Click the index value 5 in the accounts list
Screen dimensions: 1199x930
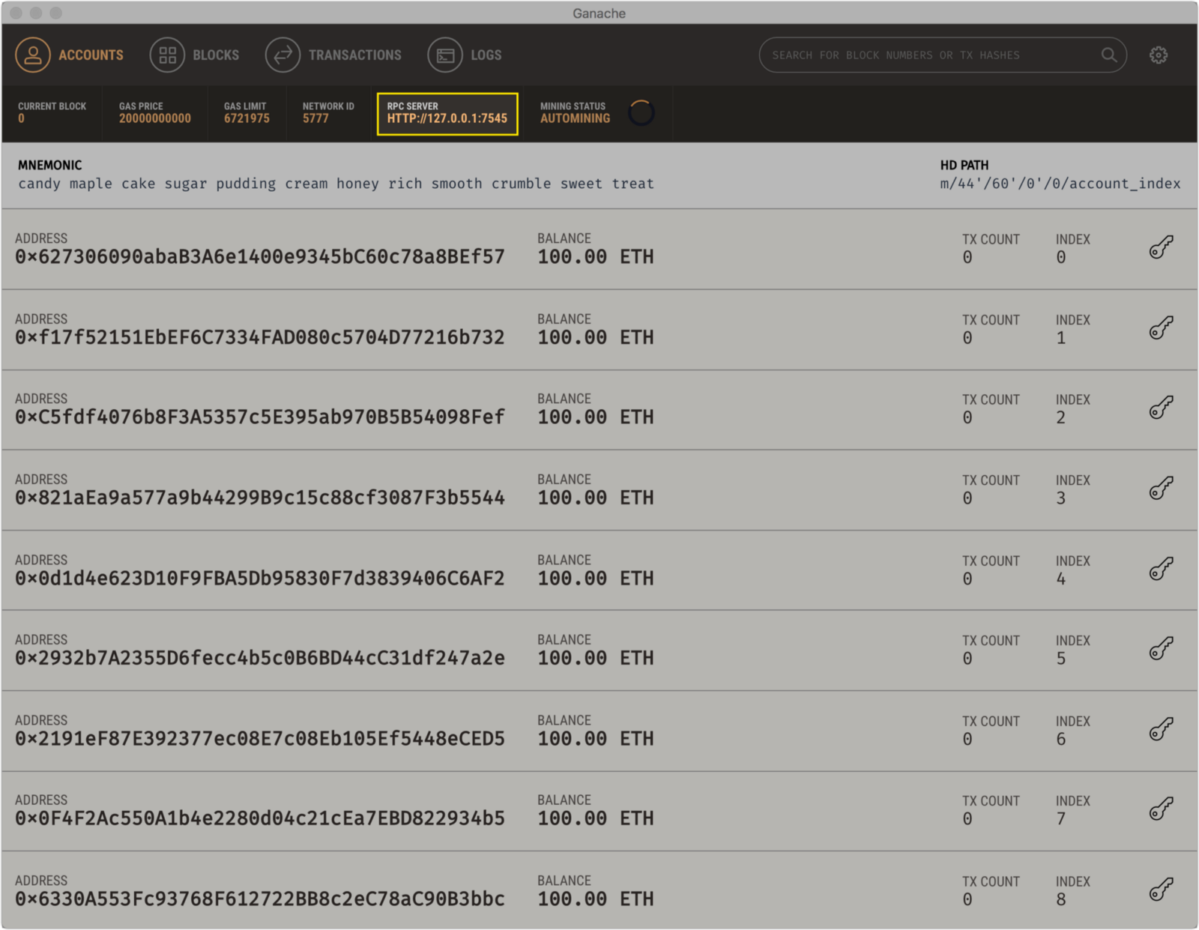click(1061, 659)
